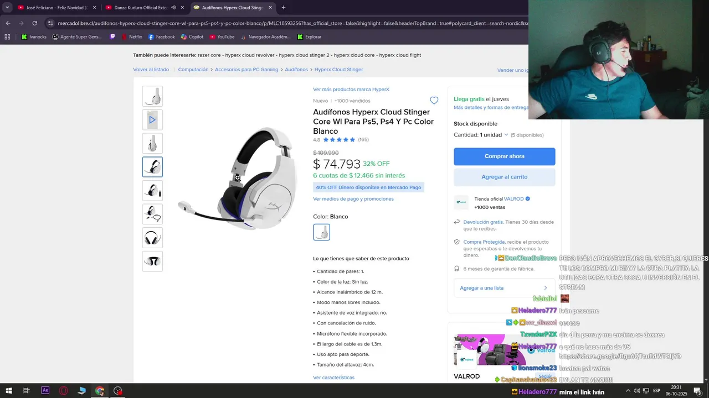709x398 pixels.
Task: Open the Ivanocks bookmark
Action: [x=33, y=37]
